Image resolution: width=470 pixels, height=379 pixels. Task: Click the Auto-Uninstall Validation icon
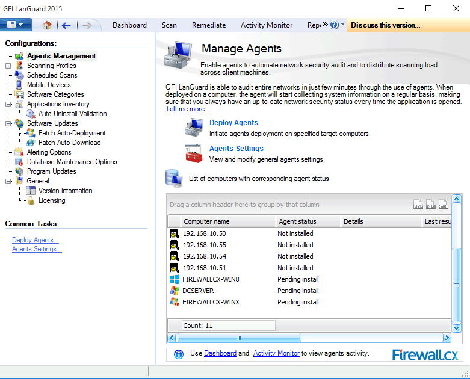click(30, 114)
